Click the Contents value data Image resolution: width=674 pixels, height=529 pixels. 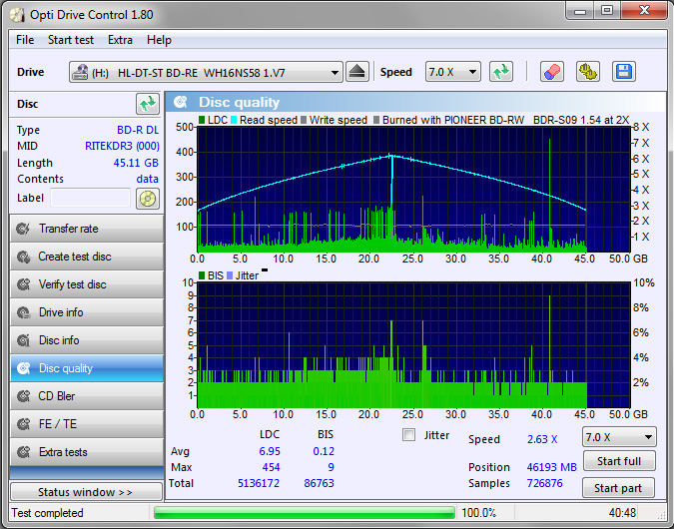pyautogui.click(x=148, y=179)
